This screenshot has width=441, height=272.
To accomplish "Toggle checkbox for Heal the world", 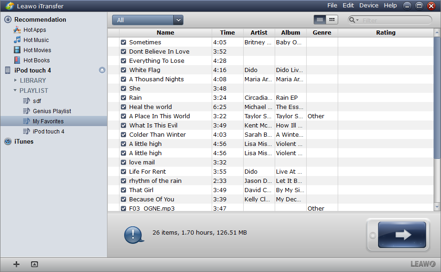I will coord(123,107).
